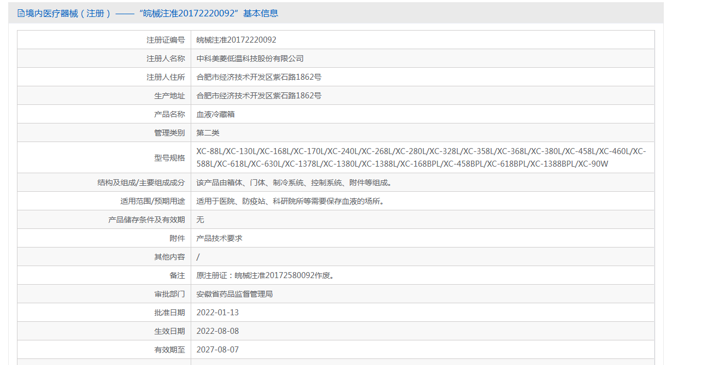This screenshot has width=707, height=365.
Task: Click the label "附件"
Action: 177,238
